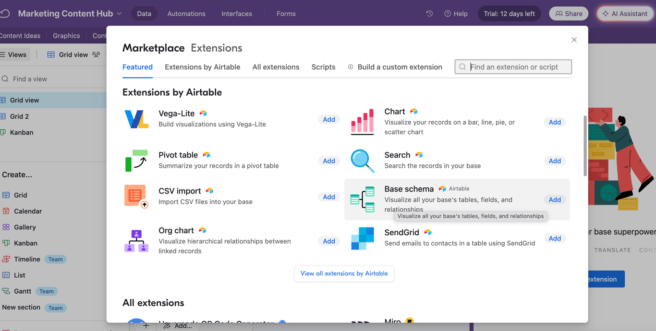The image size is (656, 331).
Task: Add the Vega-Lite extension
Action: pyautogui.click(x=329, y=119)
